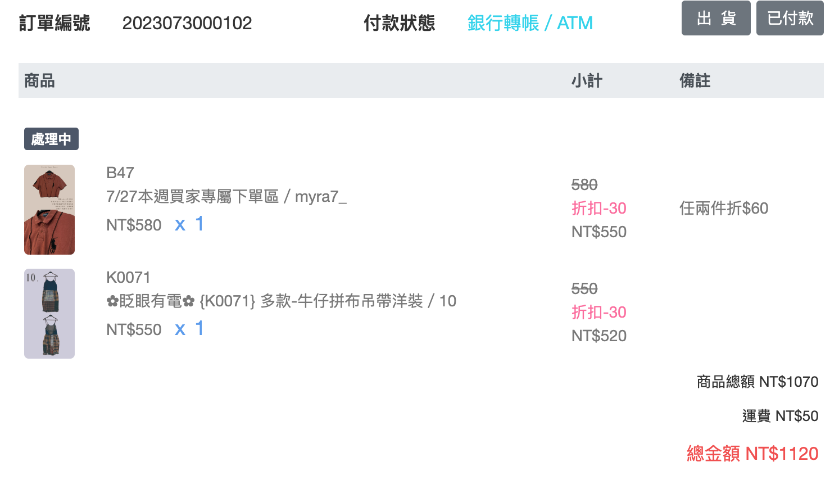The height and width of the screenshot is (502, 839).
Task: Click the B47 product code
Action: coord(120,173)
